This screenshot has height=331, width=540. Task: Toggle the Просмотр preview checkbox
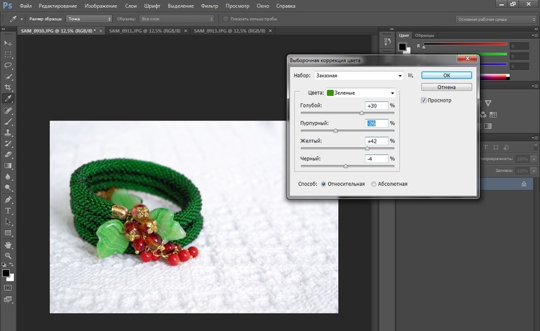(424, 100)
